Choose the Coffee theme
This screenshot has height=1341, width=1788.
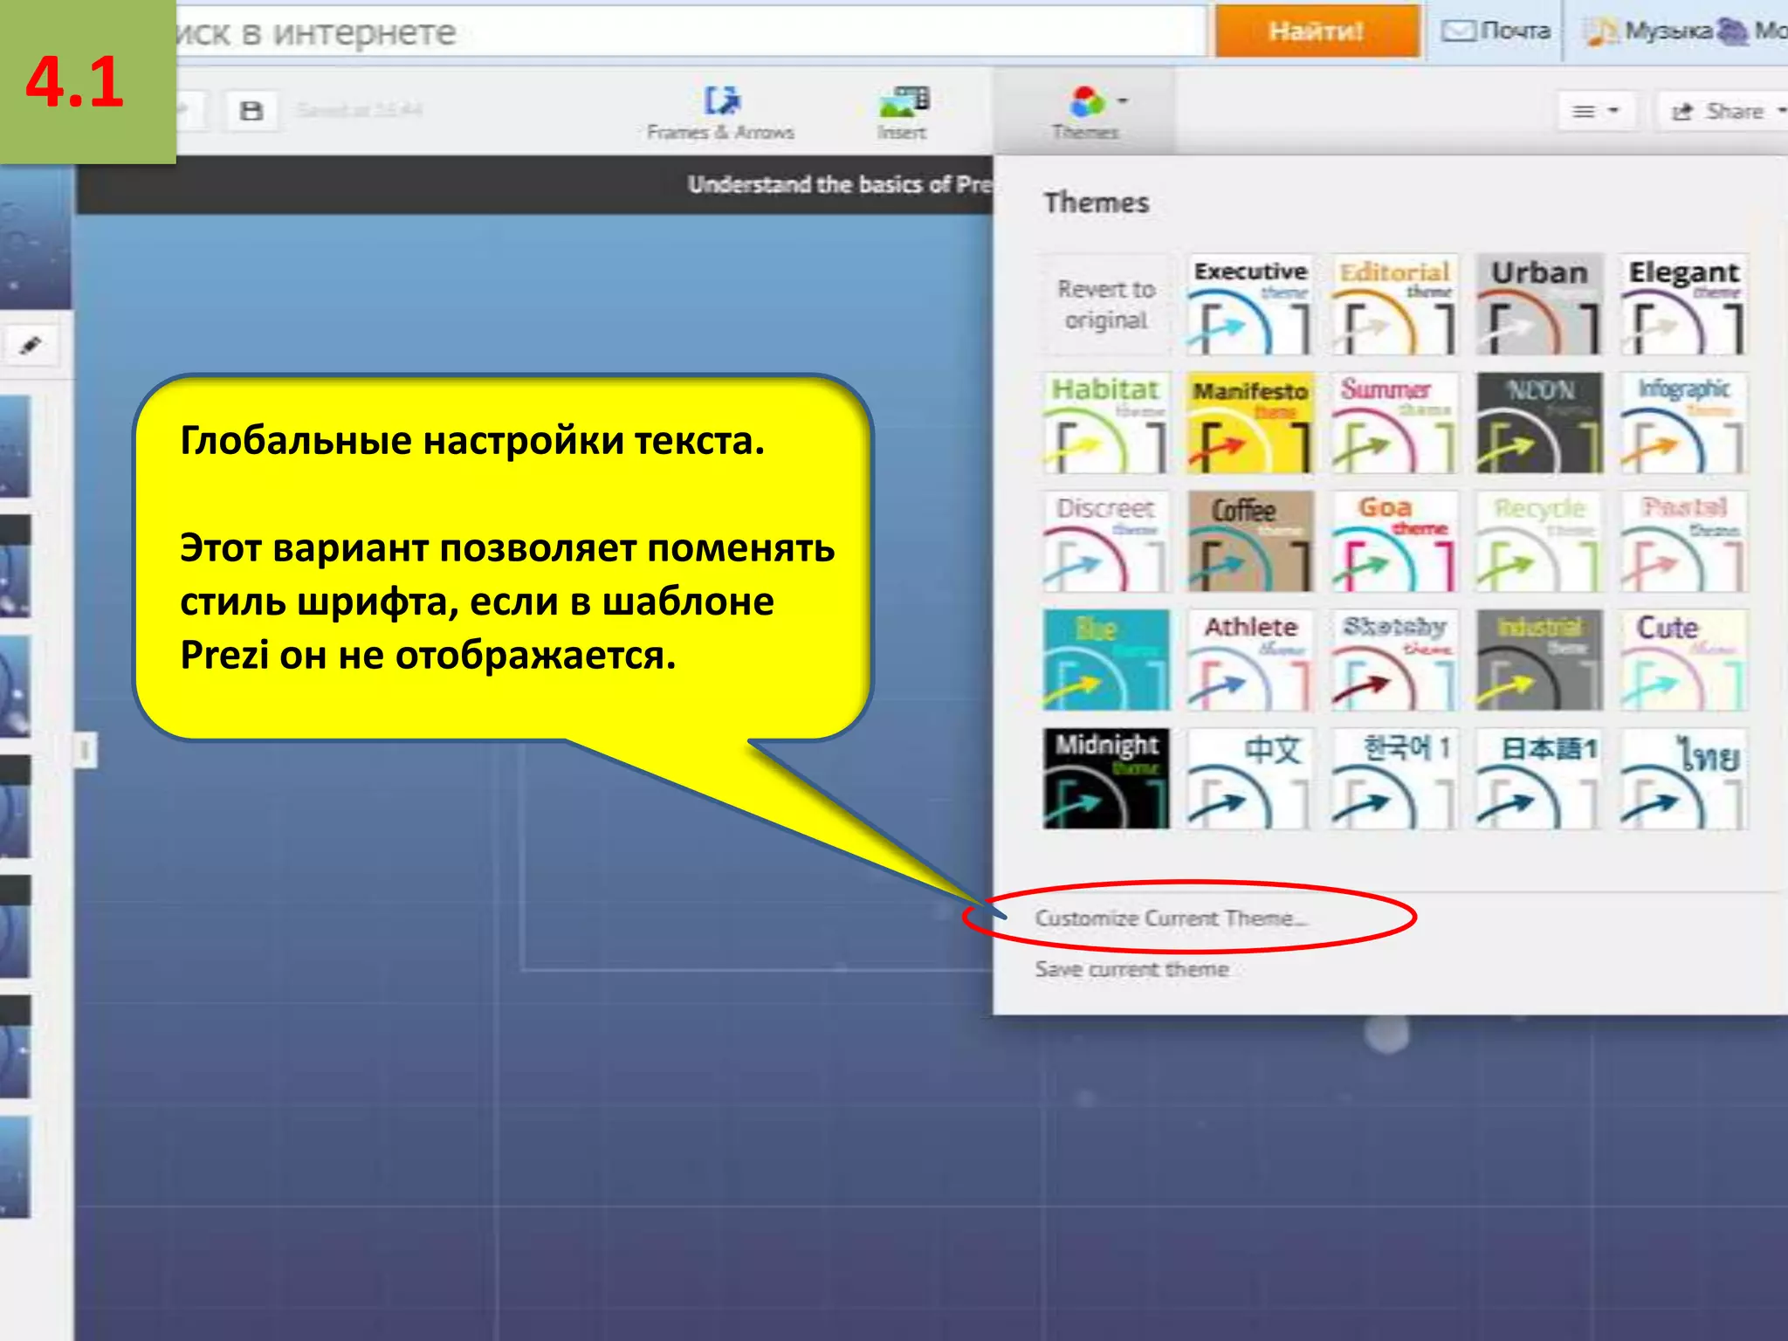[x=1250, y=540]
